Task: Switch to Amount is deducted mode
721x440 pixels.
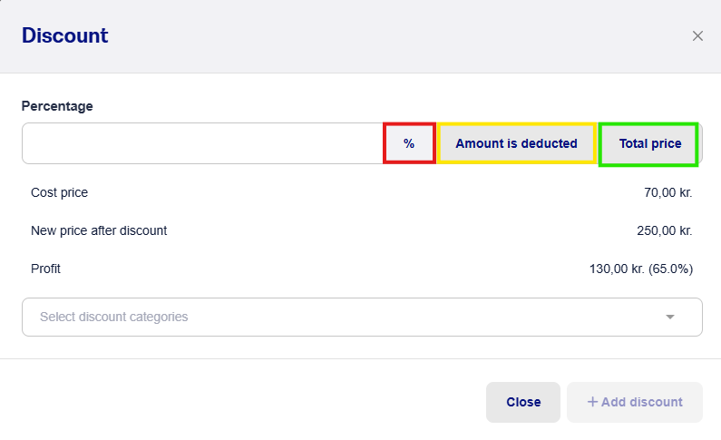Action: [x=516, y=143]
